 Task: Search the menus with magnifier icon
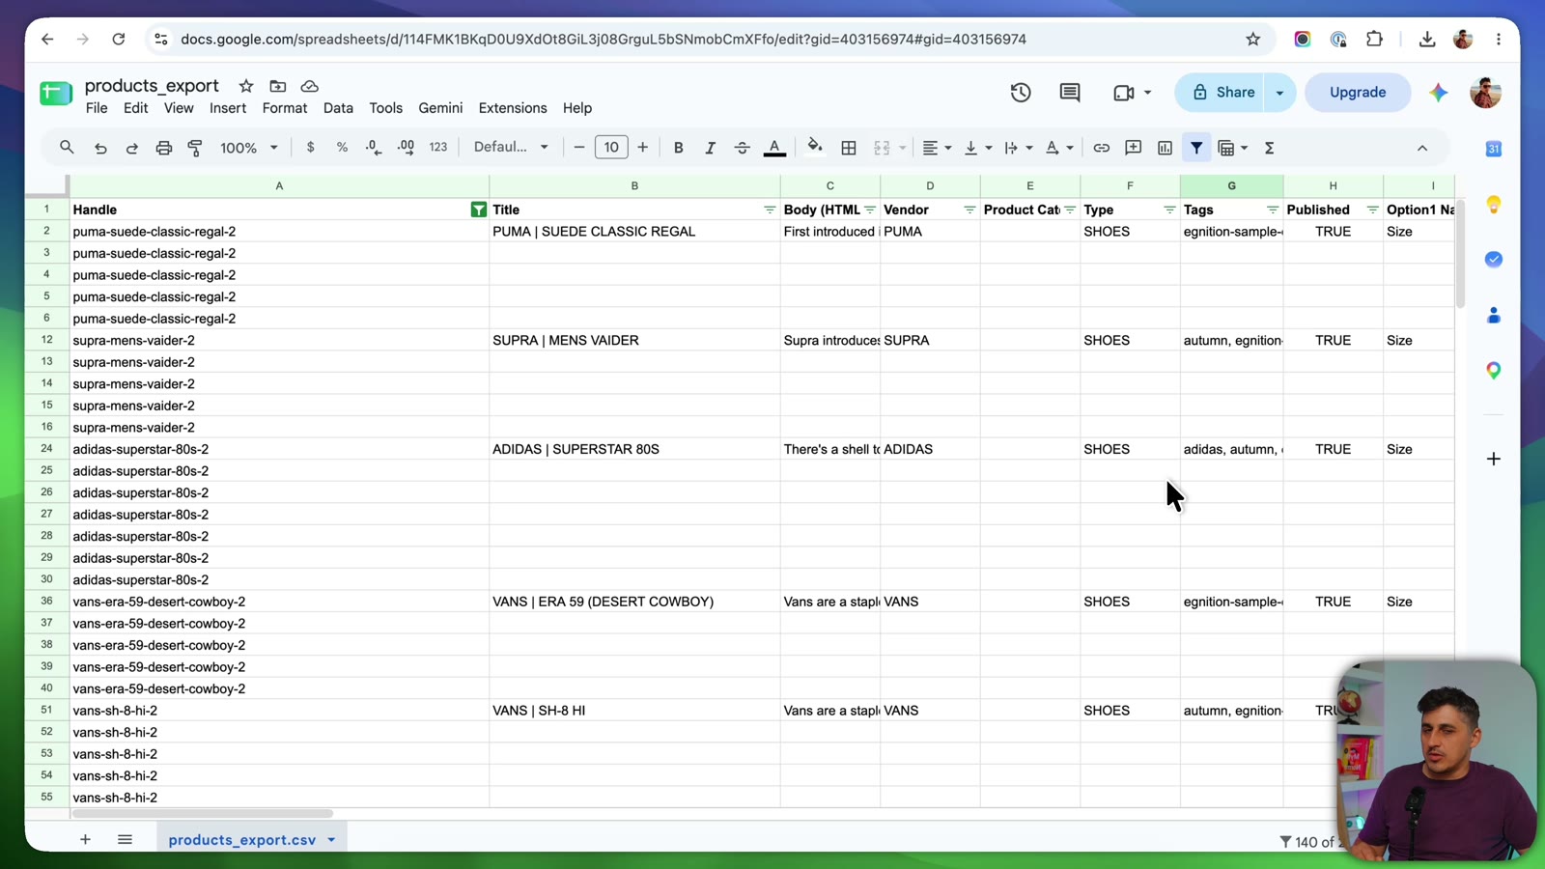click(67, 148)
